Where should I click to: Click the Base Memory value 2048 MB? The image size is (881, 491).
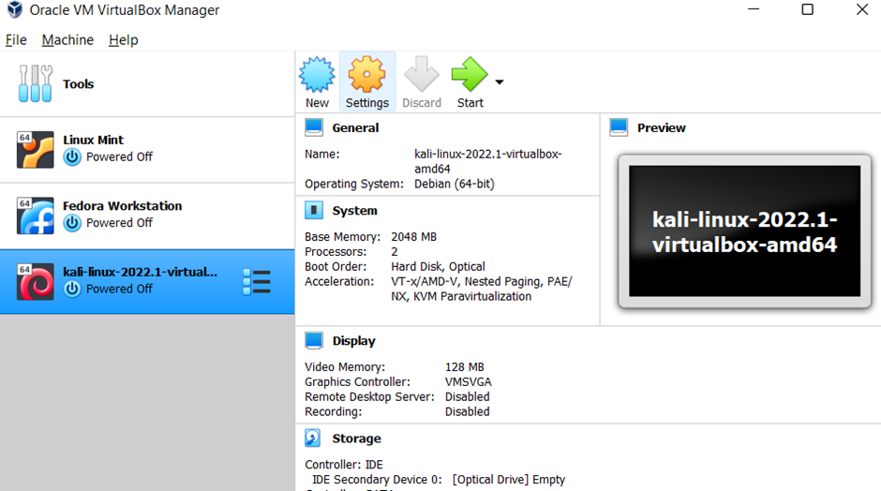pyautogui.click(x=413, y=236)
